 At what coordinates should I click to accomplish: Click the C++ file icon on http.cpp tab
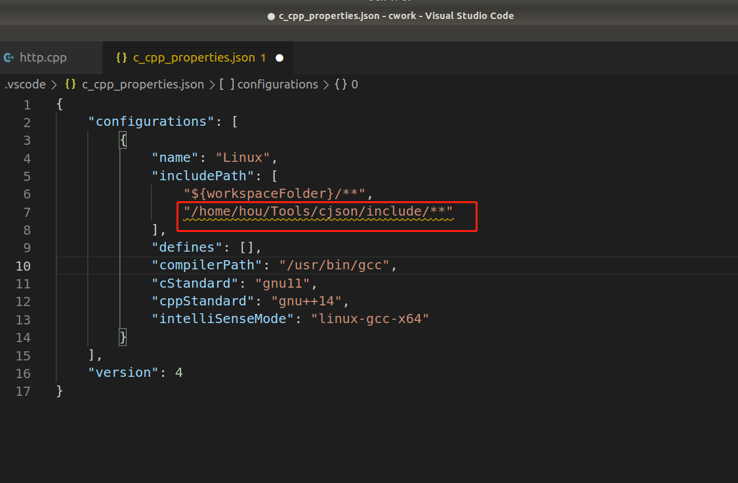pos(8,57)
